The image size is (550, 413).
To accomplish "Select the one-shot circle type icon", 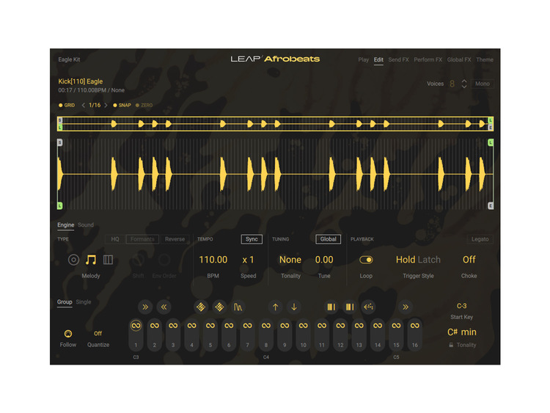I will point(73,260).
